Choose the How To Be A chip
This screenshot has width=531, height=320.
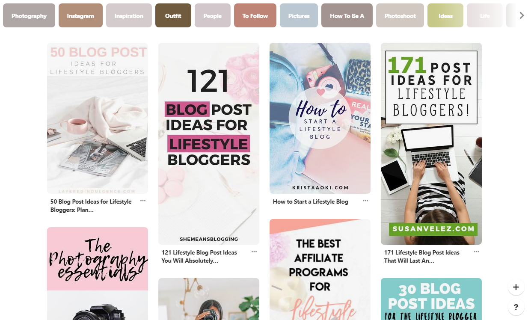tap(347, 15)
